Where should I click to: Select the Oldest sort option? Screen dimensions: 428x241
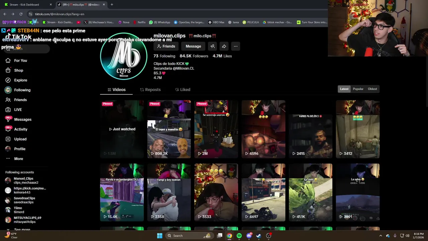tap(372, 89)
